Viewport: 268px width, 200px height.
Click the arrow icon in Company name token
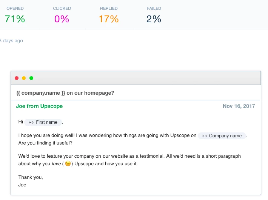(204, 136)
